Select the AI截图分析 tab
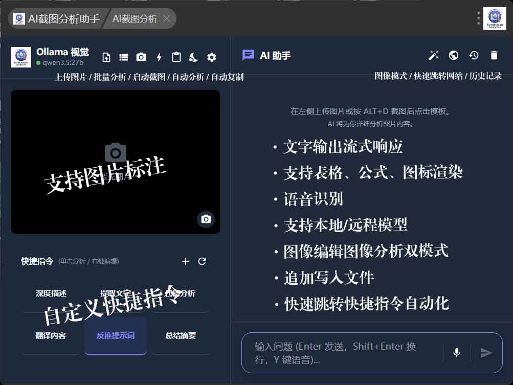The image size is (513, 385). 135,19
